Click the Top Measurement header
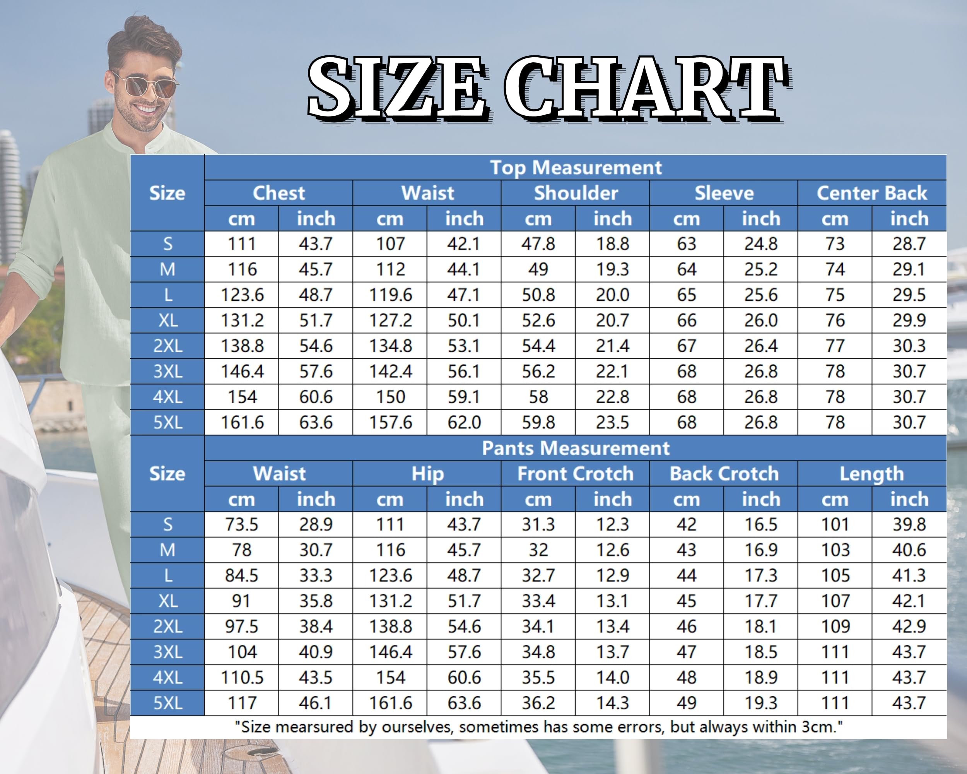967x774 pixels. (x=576, y=167)
